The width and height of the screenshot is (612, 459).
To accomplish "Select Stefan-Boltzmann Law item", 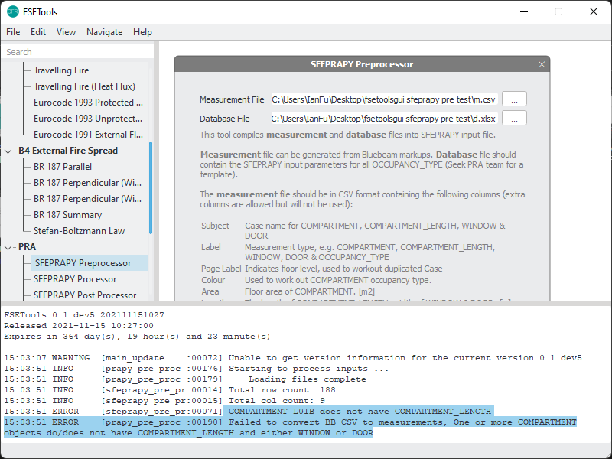I will point(79,231).
